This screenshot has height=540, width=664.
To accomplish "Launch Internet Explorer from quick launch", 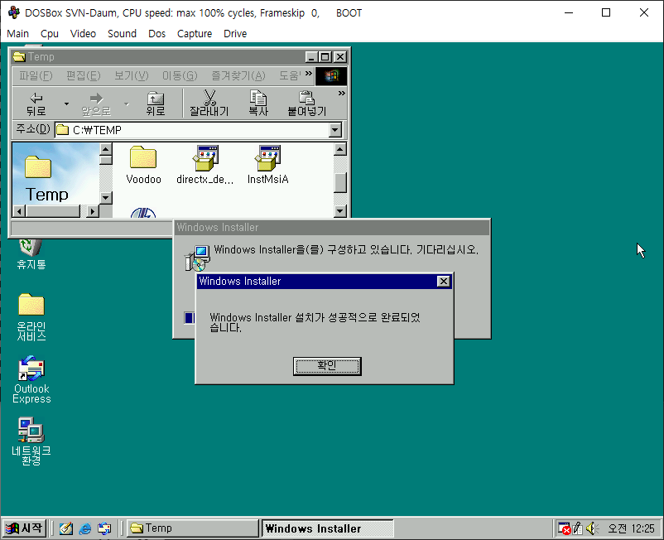I will (85, 528).
